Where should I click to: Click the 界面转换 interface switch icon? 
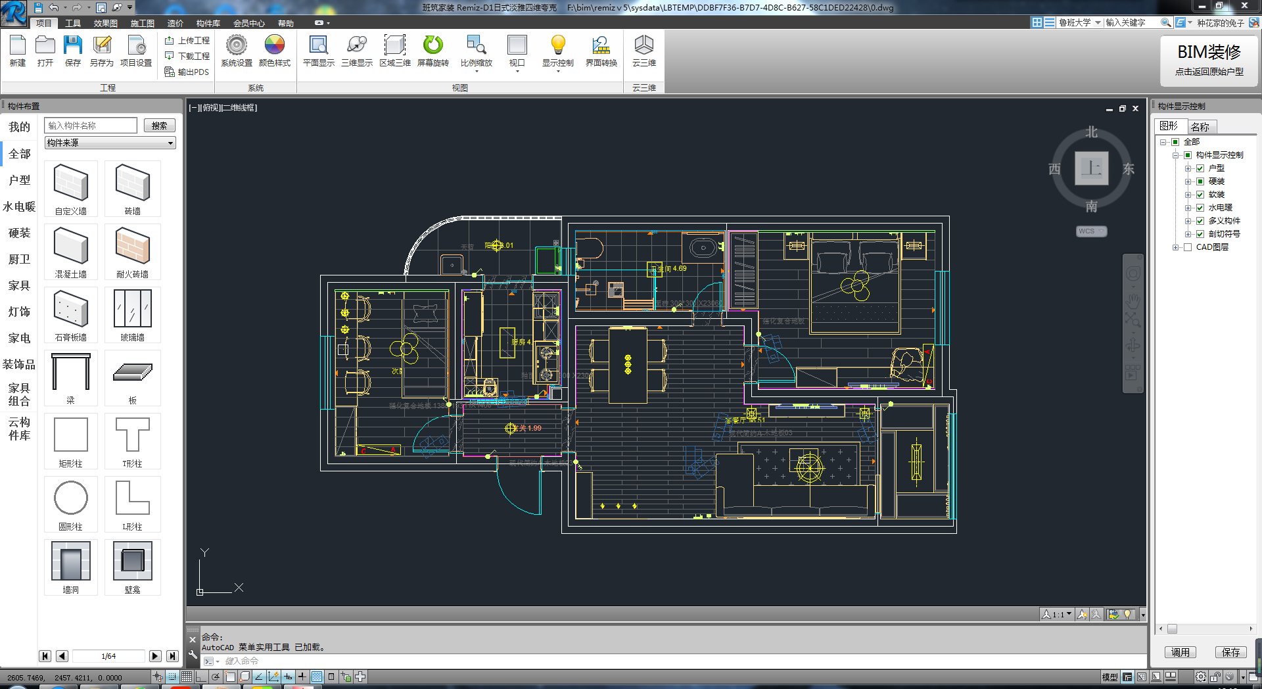[x=601, y=51]
